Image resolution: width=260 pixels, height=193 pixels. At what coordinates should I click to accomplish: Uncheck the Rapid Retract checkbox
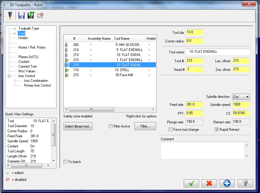point(217,130)
